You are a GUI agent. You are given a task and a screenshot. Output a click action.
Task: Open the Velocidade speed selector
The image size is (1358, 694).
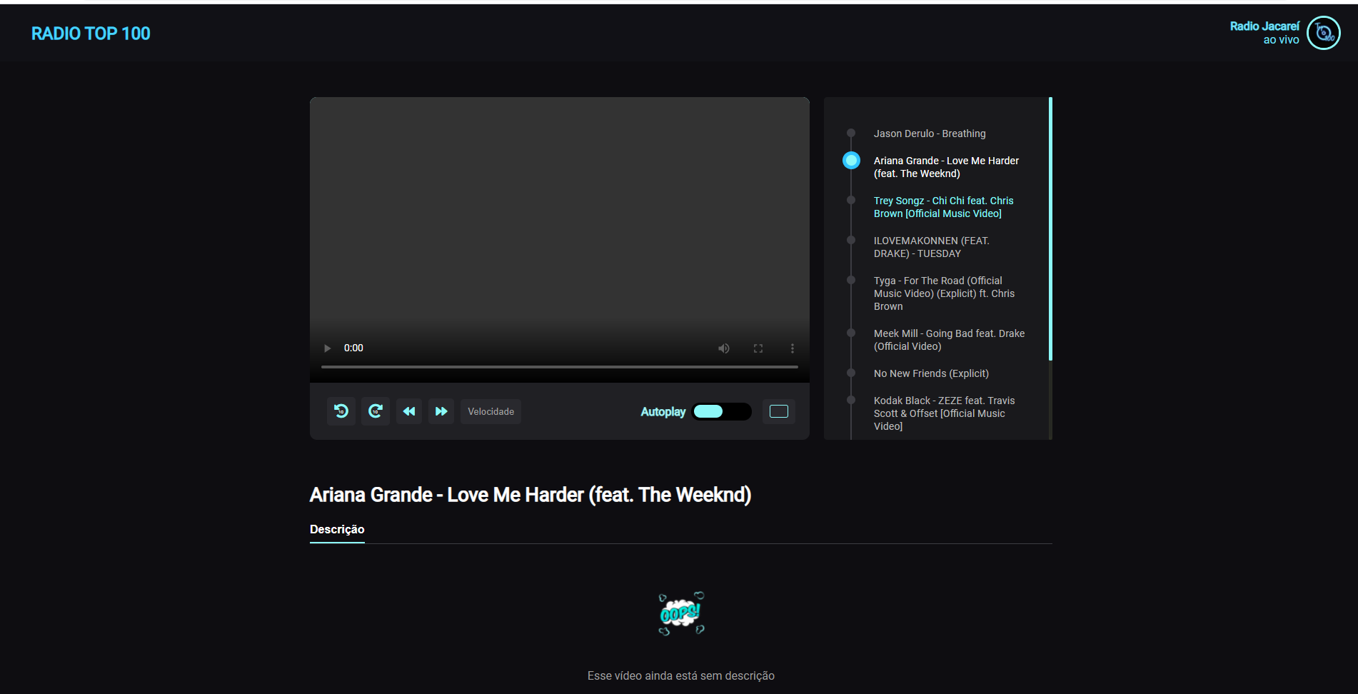tap(491, 412)
